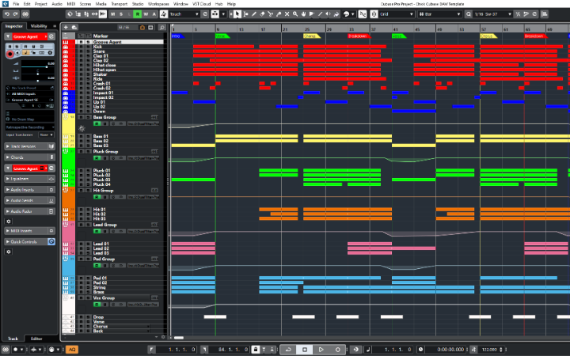
Task: Toggle the orange AQ Auto Quantize button
Action: tap(72, 350)
